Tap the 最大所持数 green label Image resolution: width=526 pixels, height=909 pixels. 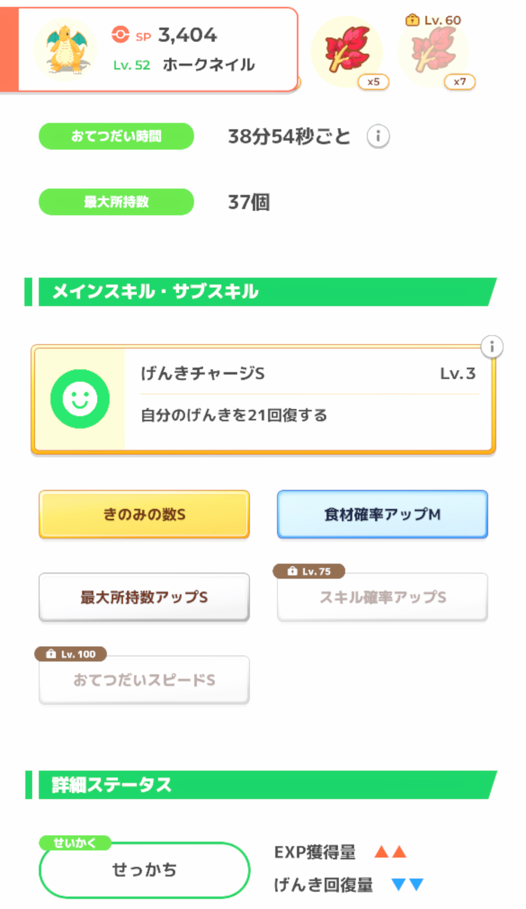point(116,202)
